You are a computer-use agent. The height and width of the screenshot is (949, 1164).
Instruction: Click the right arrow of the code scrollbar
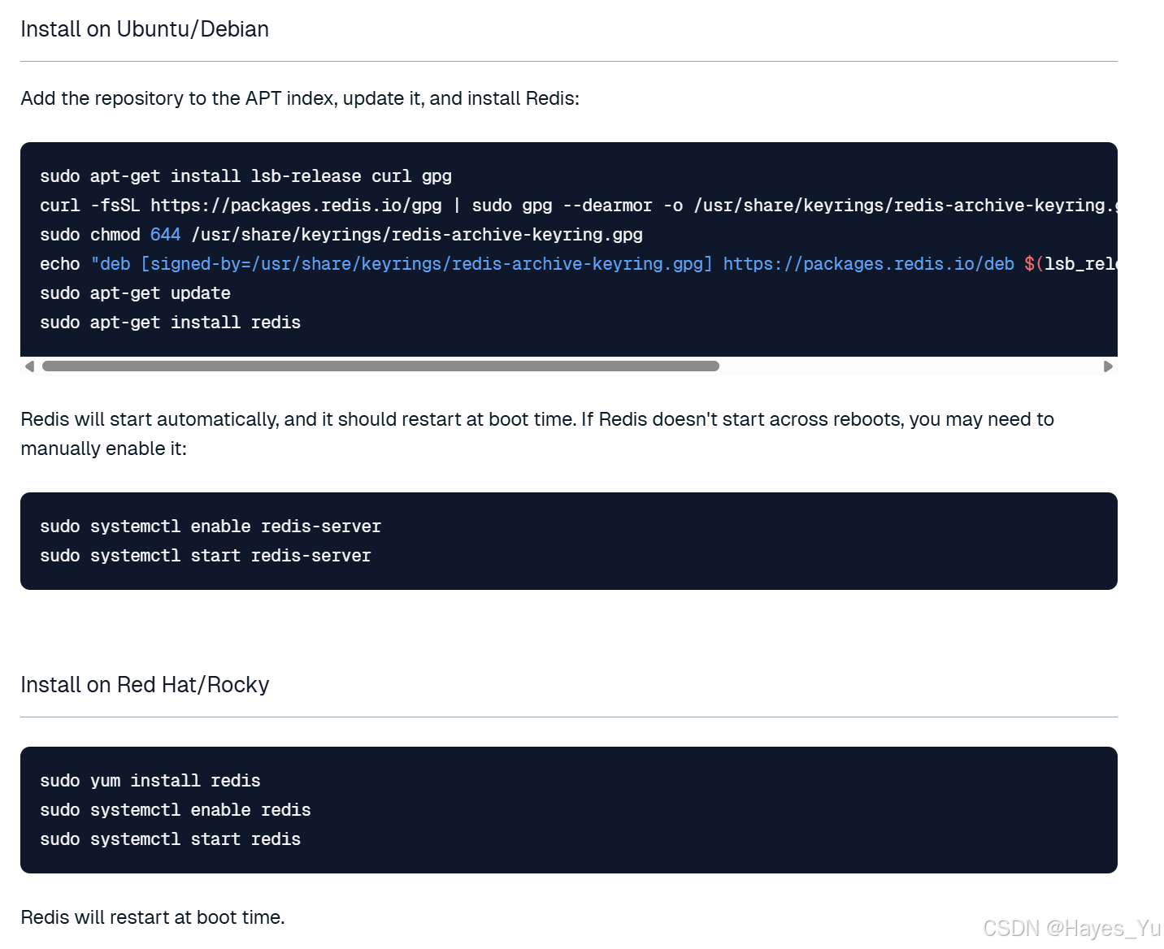point(1108,366)
